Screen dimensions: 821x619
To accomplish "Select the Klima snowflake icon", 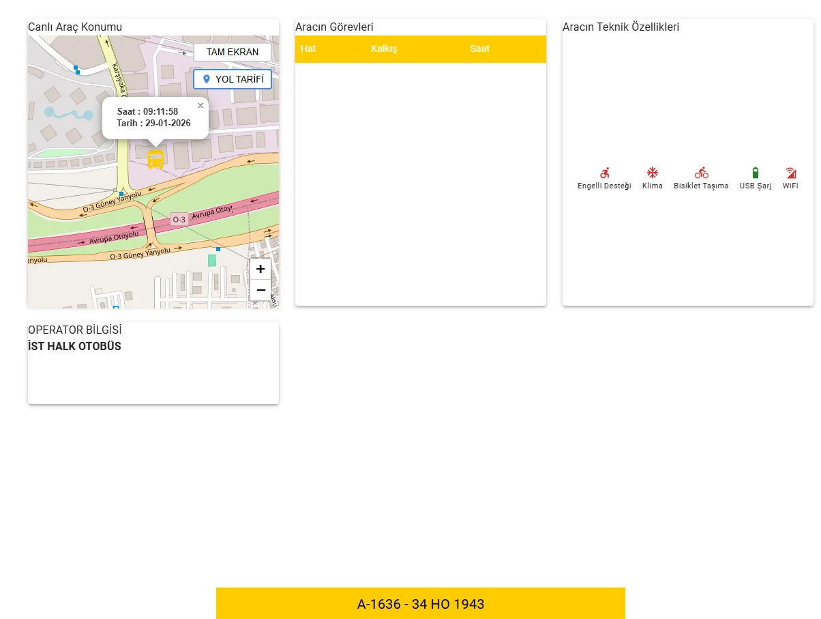I will coord(652,173).
